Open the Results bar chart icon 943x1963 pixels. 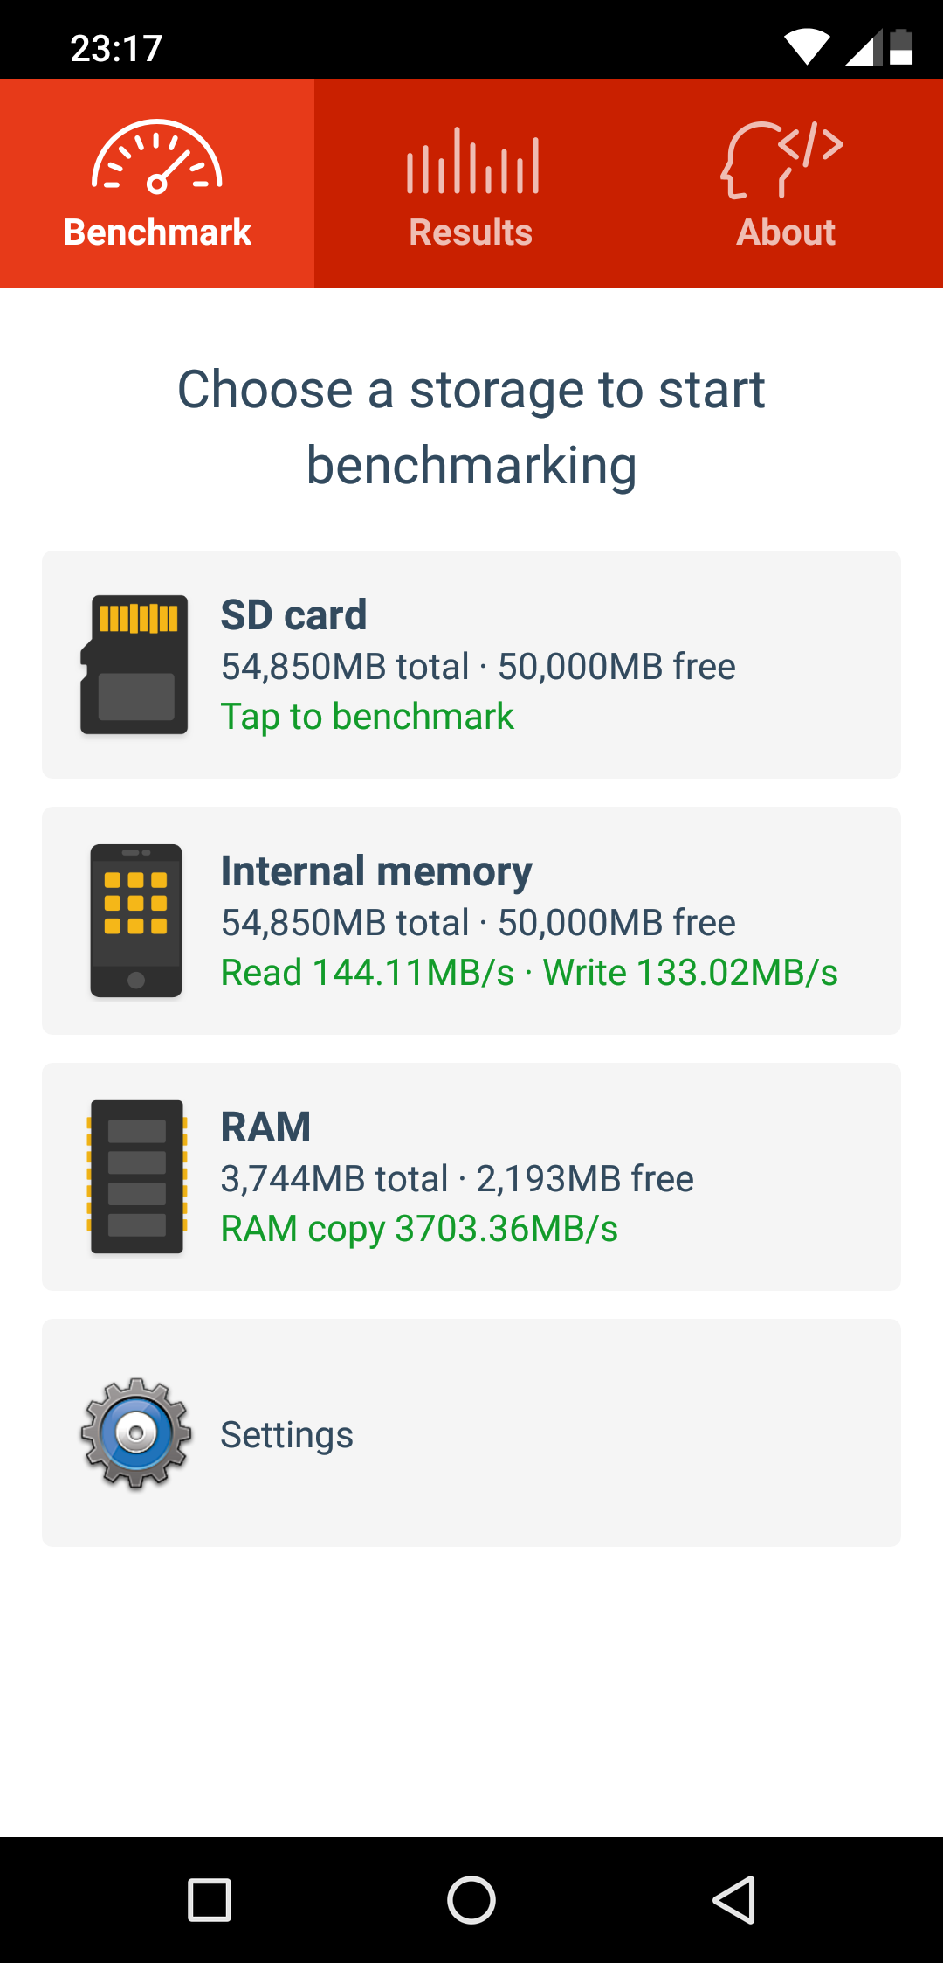(x=472, y=161)
